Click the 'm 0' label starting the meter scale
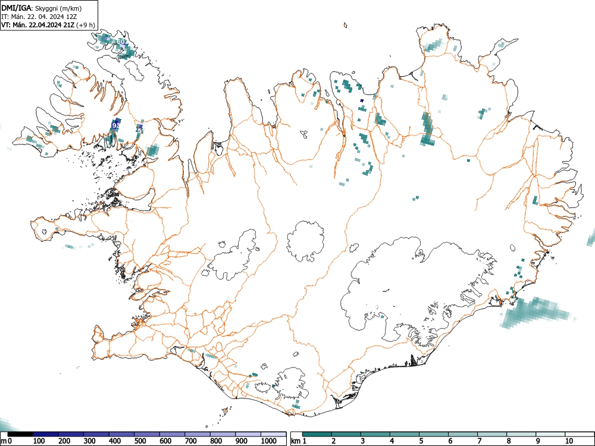Viewport: 595px width, 446px height. [7, 441]
